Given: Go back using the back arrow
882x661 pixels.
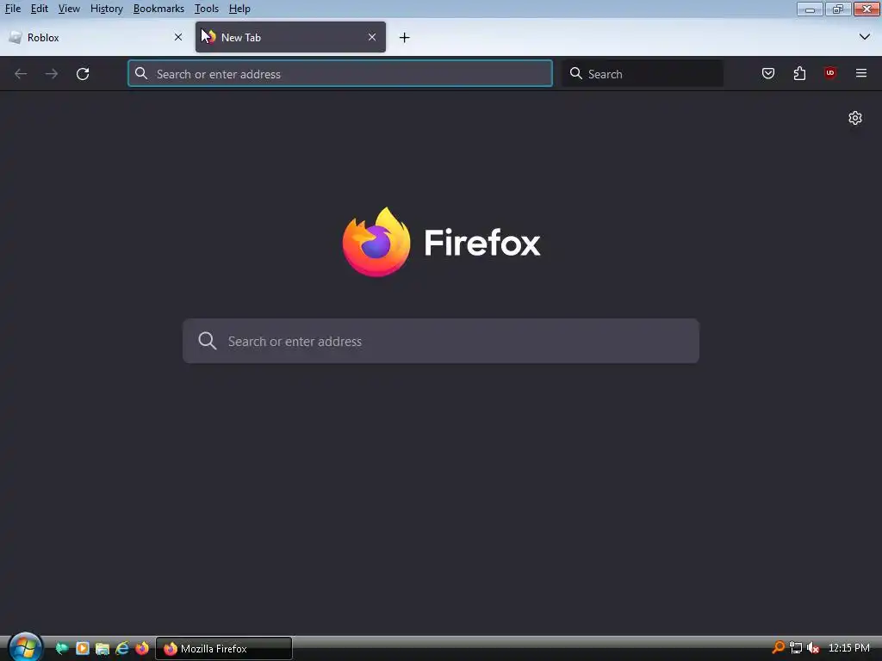Looking at the screenshot, I should 21,74.
